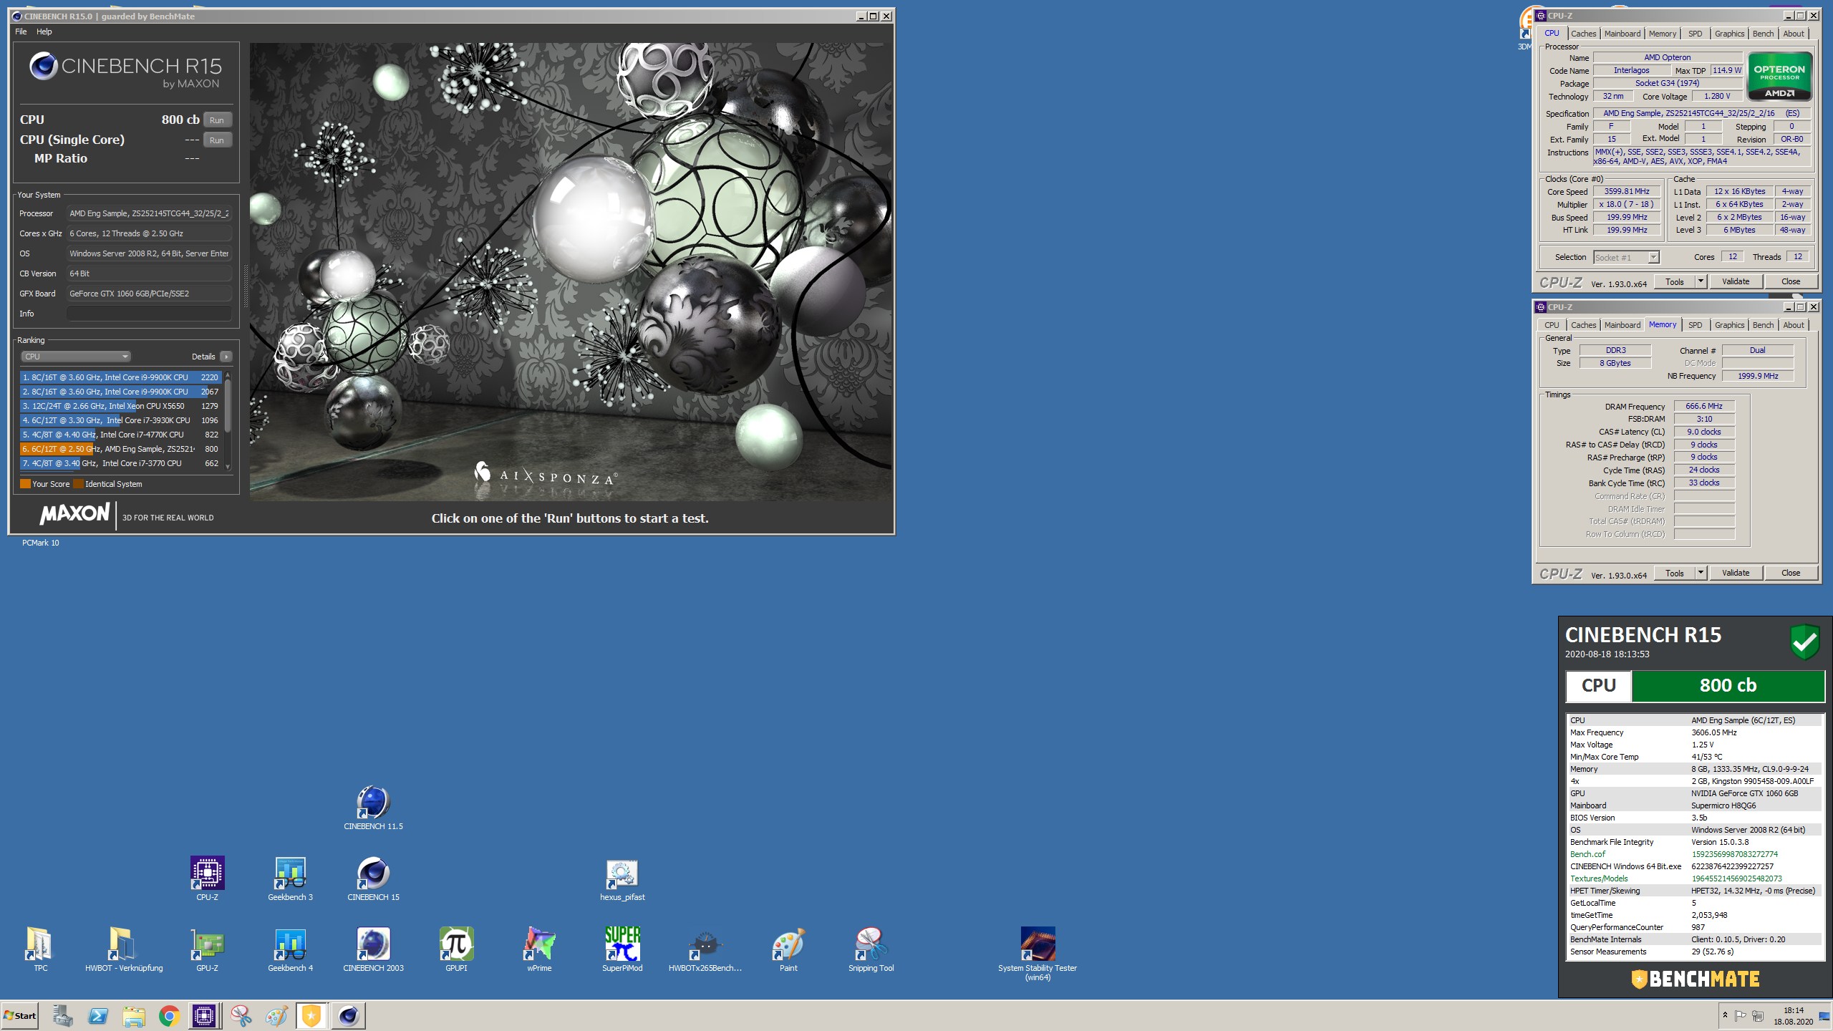
Task: Open the Snipping Tool taskbar icon
Action: tap(241, 1015)
